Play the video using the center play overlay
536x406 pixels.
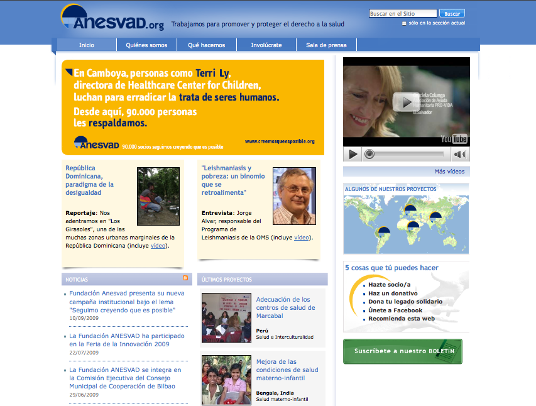(406, 102)
